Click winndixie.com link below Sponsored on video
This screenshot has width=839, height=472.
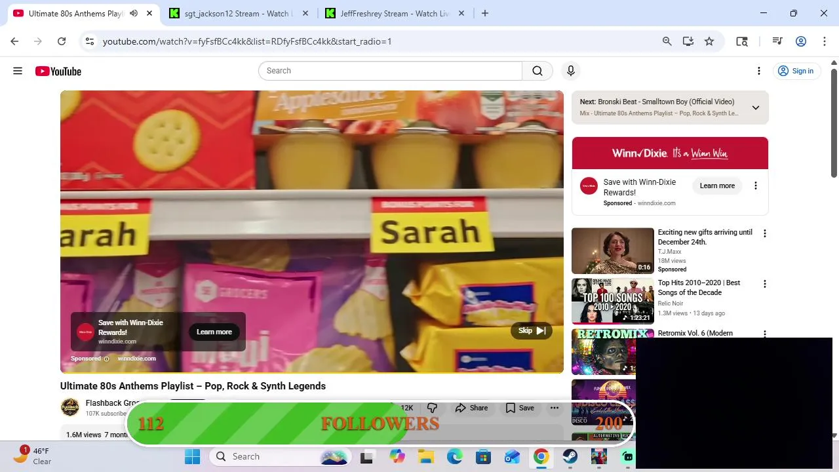click(x=136, y=359)
